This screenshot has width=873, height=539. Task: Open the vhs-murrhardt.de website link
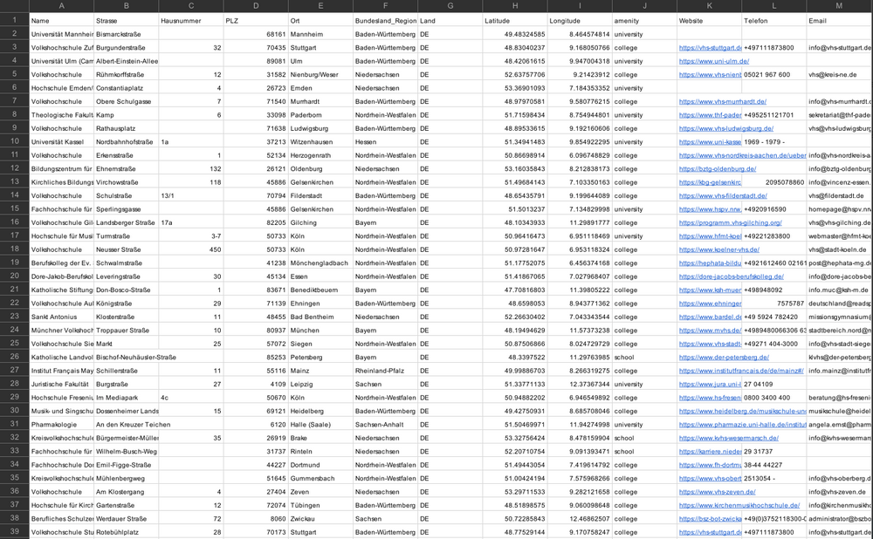(x=722, y=102)
